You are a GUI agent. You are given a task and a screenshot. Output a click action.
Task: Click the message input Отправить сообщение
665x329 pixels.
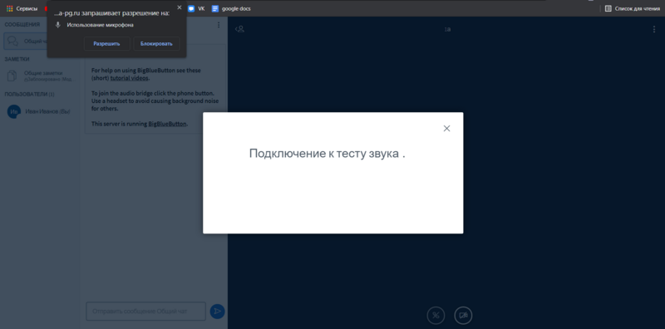146,312
